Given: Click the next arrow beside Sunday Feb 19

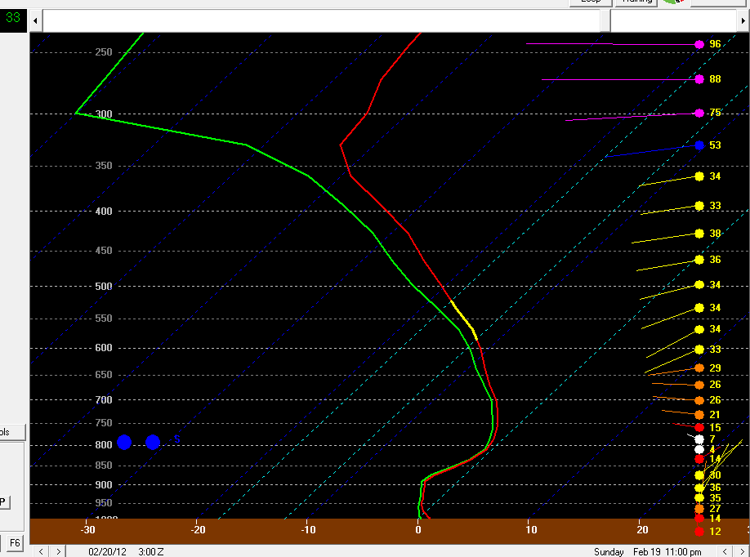Looking at the screenshot, I should pos(741,551).
